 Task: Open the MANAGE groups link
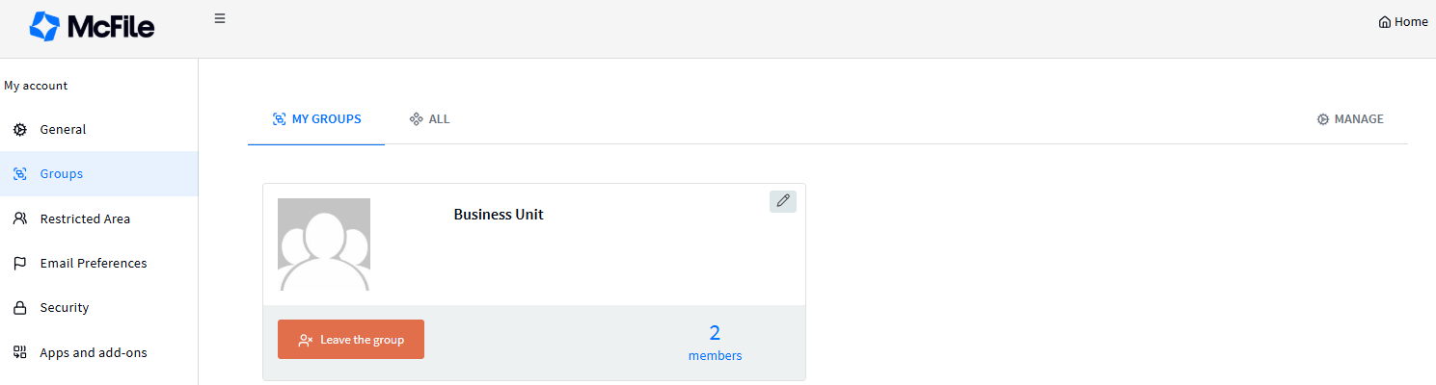click(1358, 119)
